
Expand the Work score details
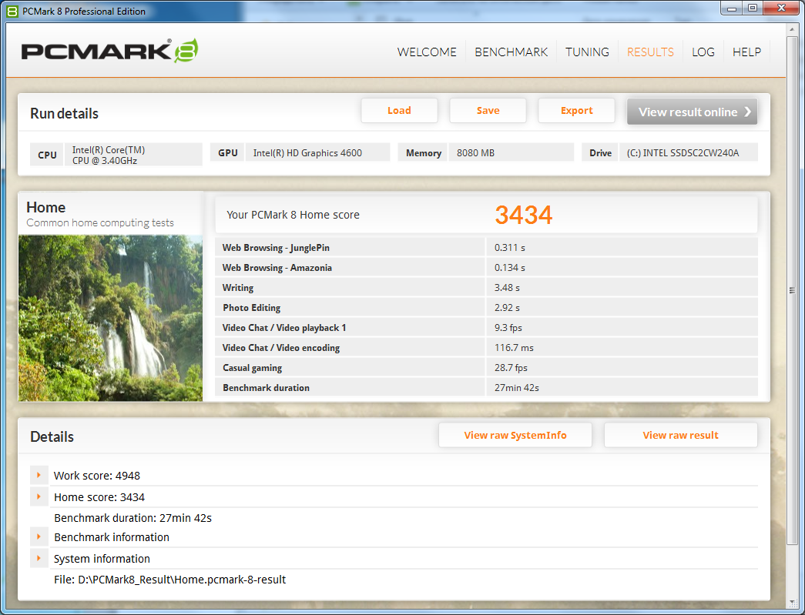click(x=39, y=475)
